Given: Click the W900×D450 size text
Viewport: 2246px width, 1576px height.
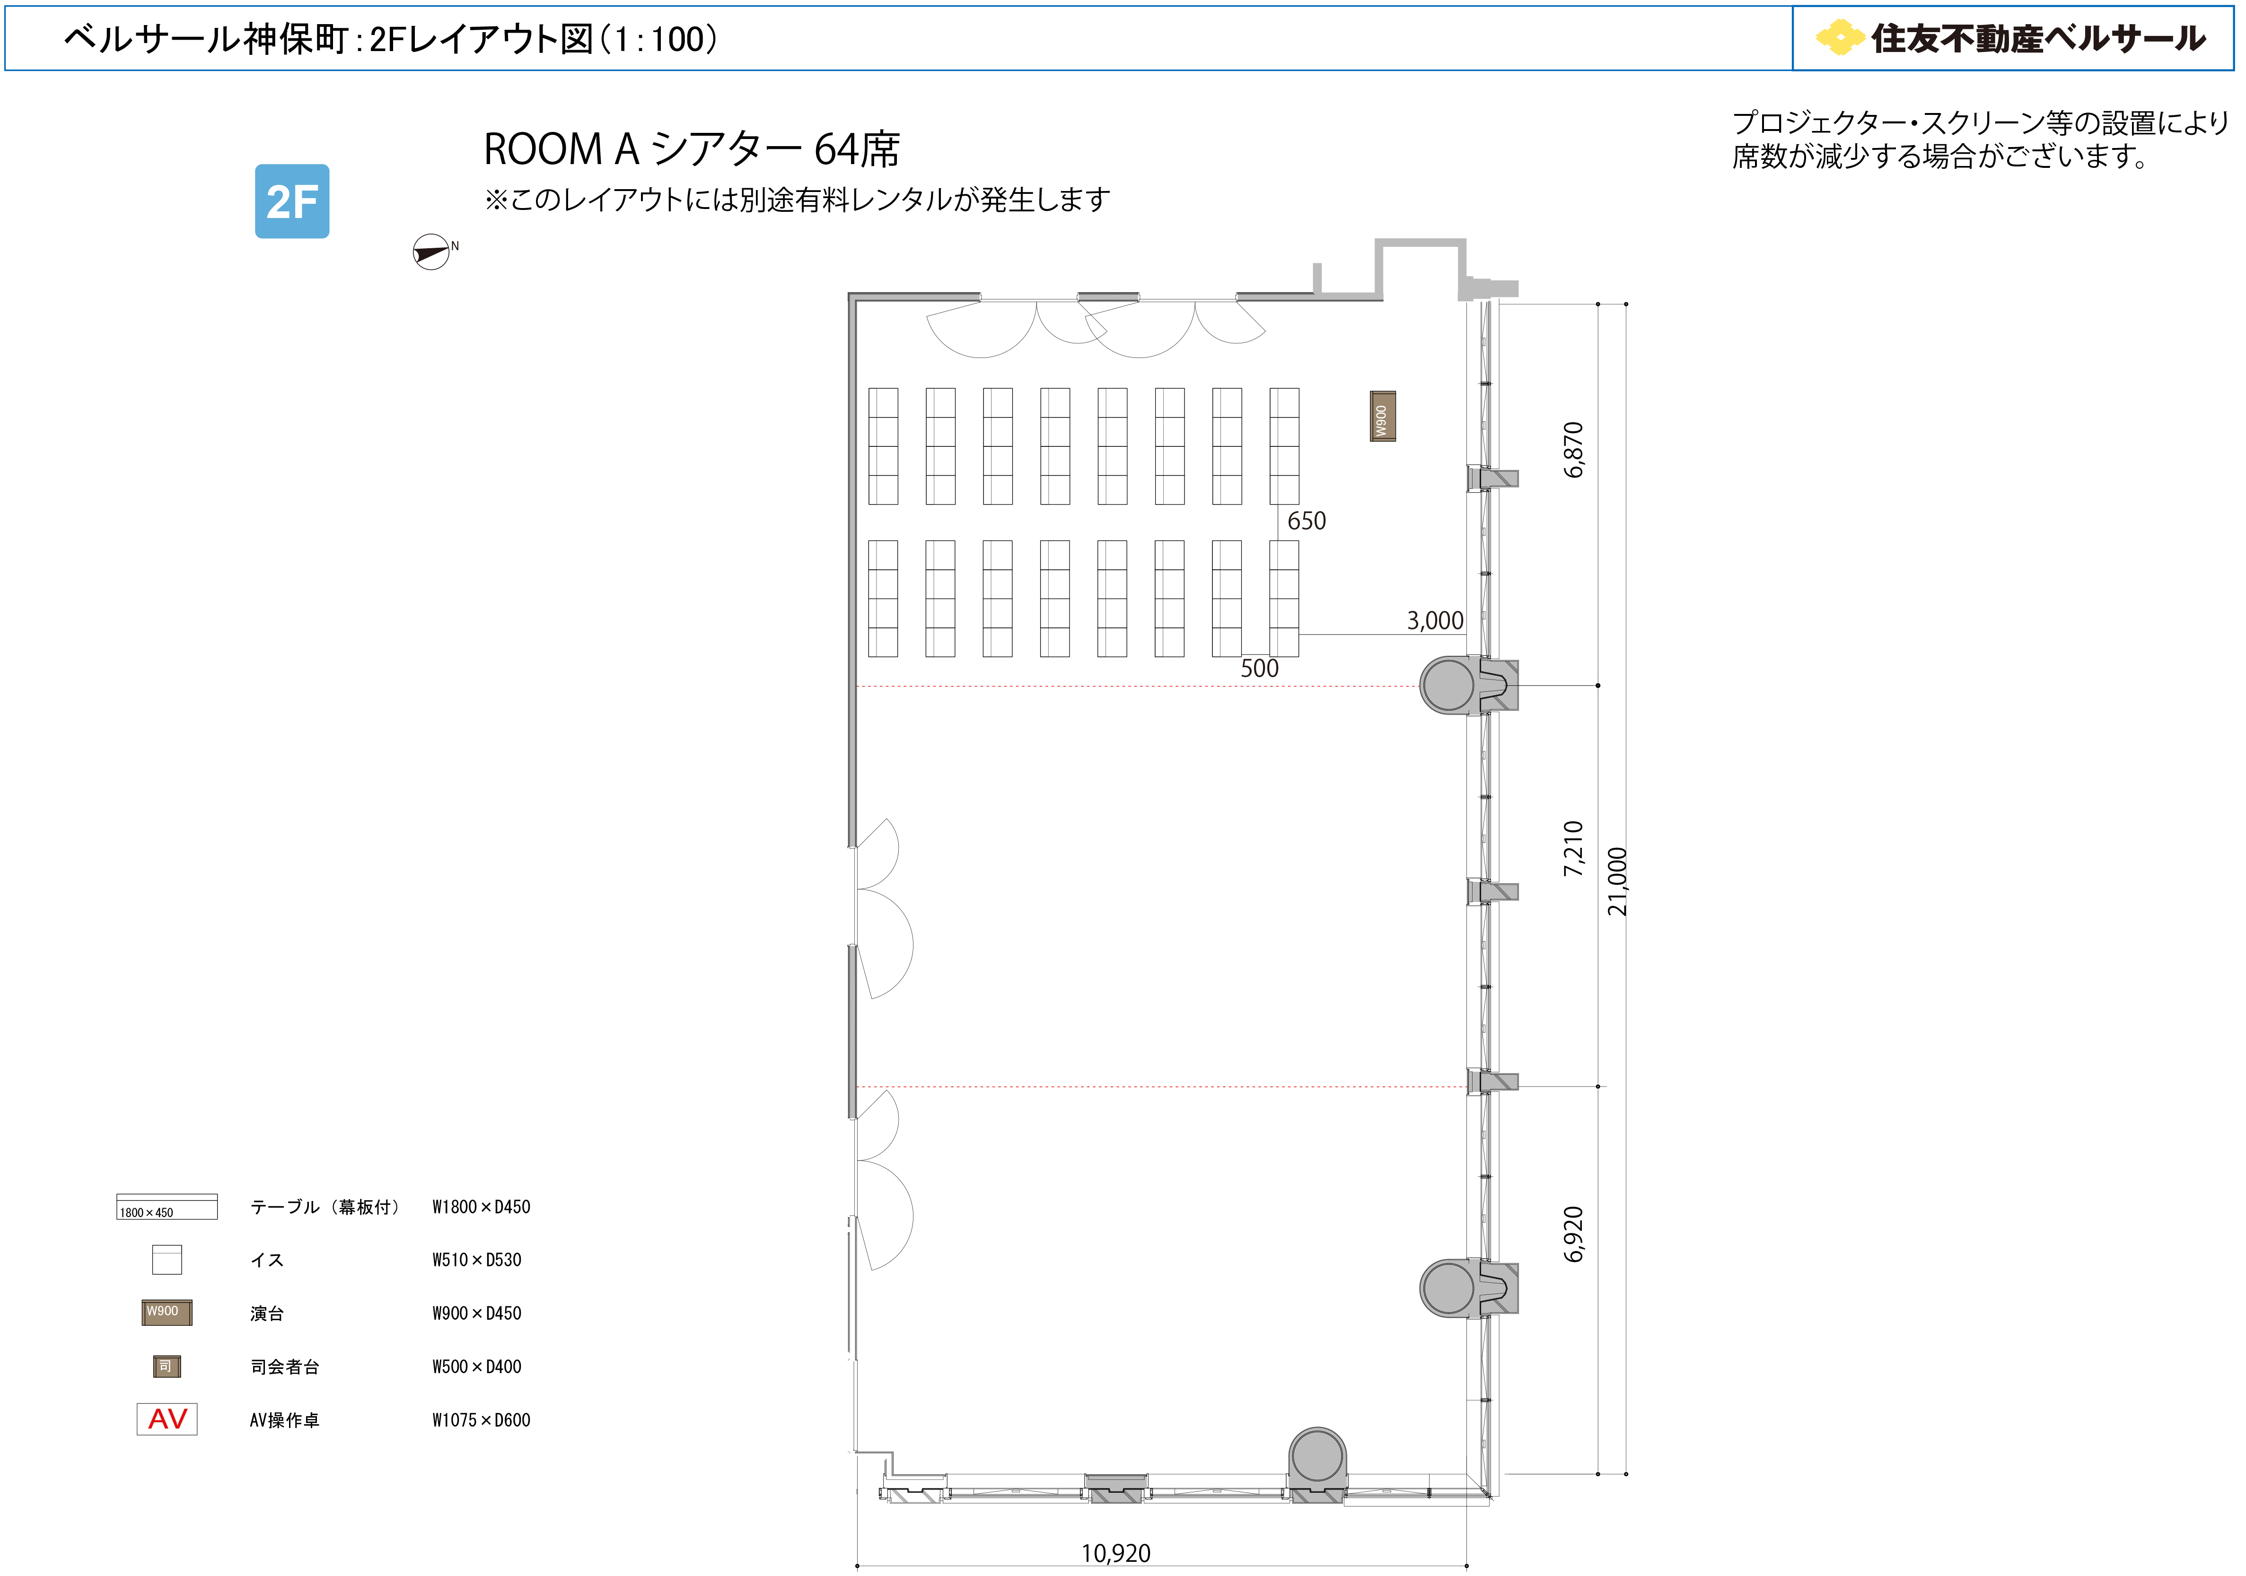Looking at the screenshot, I should (x=476, y=1313).
